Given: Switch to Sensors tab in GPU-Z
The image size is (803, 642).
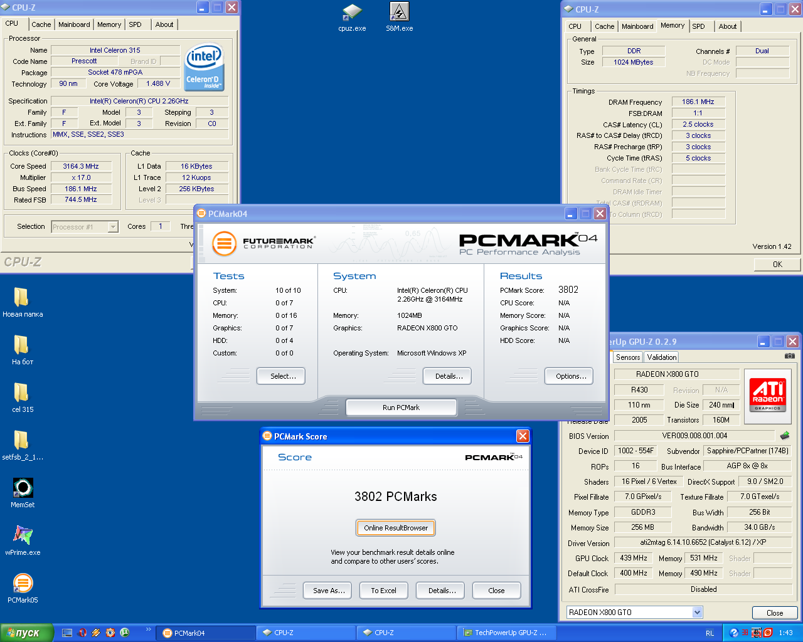Looking at the screenshot, I should (x=628, y=357).
